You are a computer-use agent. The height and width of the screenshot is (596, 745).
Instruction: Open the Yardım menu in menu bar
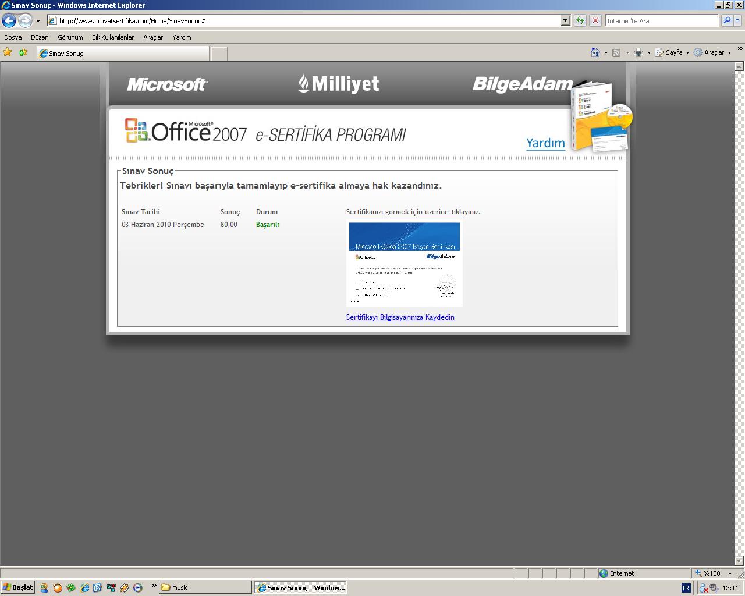[182, 37]
